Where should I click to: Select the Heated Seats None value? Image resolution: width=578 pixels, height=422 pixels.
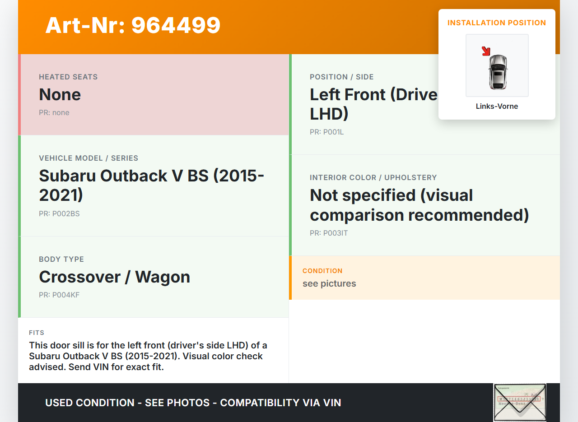pos(60,94)
